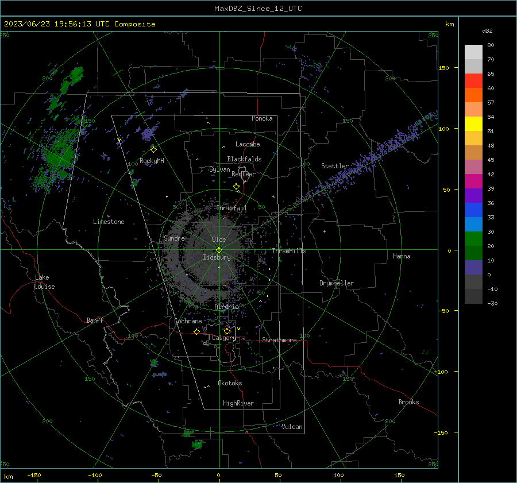Select the yellow diamond marker below the RedDeer label
The image size is (517, 483).
(236, 187)
